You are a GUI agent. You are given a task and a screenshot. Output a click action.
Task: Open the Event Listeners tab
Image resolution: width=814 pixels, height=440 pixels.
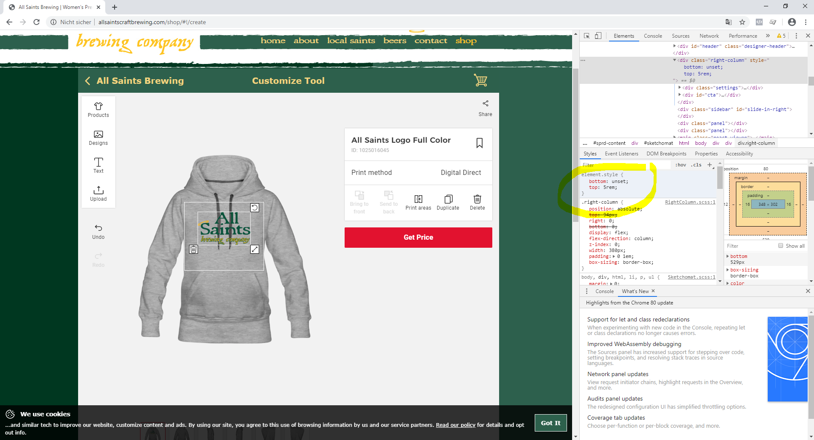tap(621, 154)
